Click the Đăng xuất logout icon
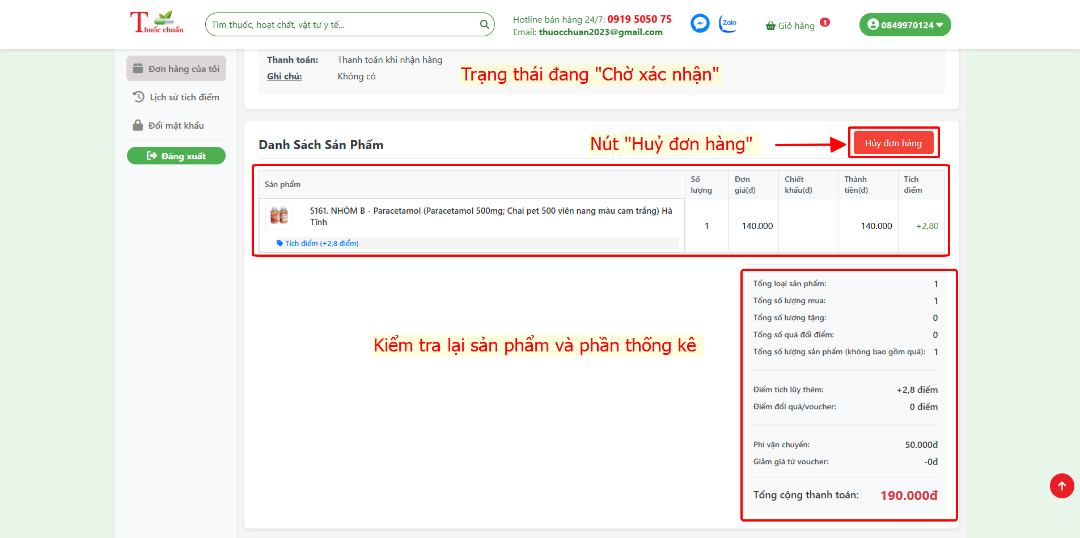The height and width of the screenshot is (538, 1080). click(x=152, y=155)
